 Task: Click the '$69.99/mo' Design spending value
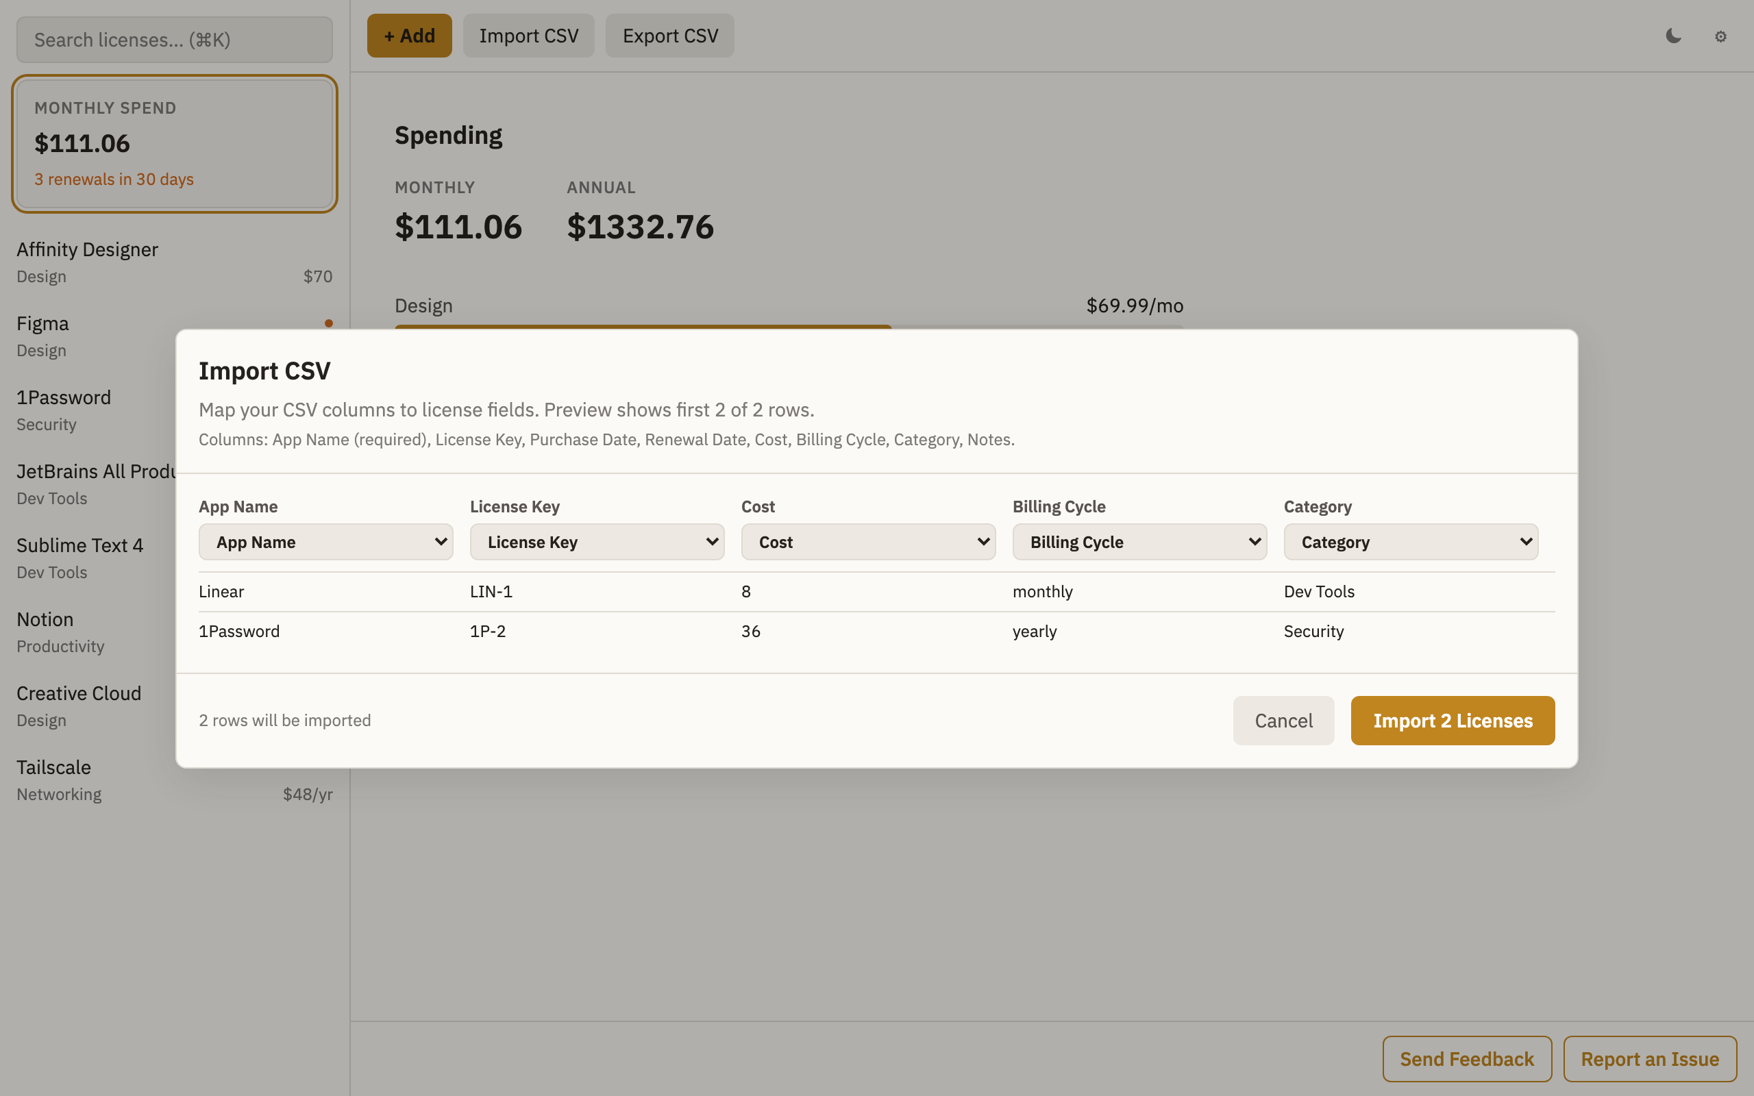click(x=1135, y=306)
